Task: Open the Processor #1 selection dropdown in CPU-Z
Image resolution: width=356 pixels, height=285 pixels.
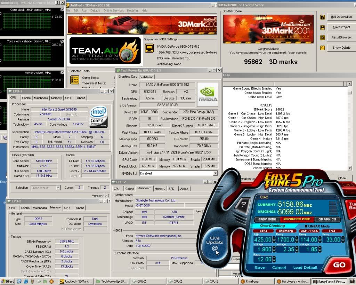Action: tap(58, 188)
